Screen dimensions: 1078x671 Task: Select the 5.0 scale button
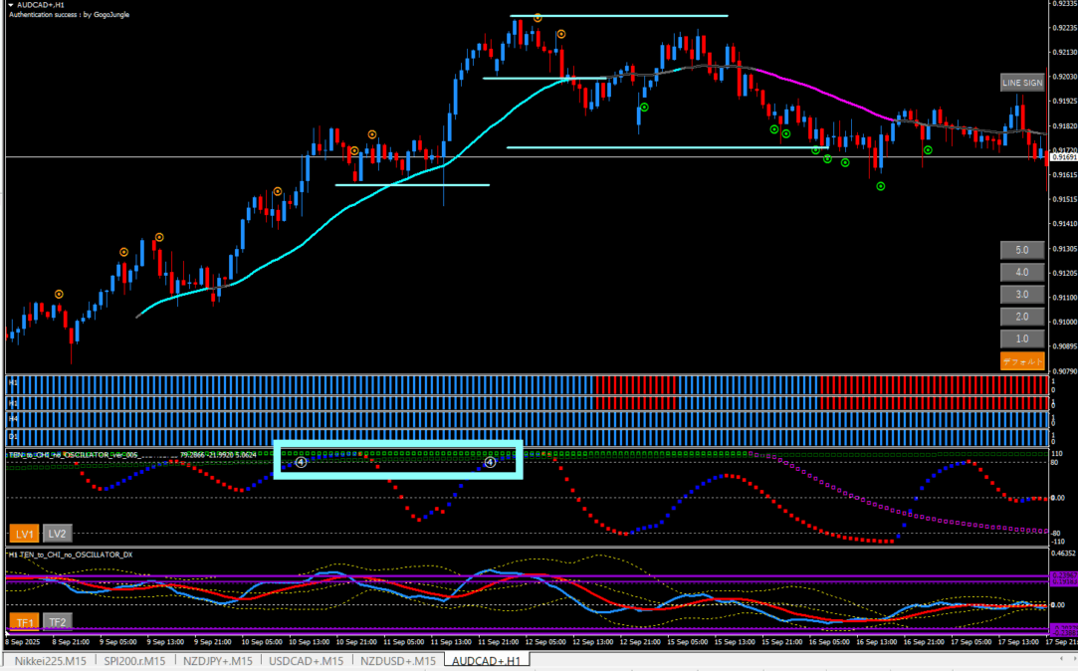[x=1022, y=249]
